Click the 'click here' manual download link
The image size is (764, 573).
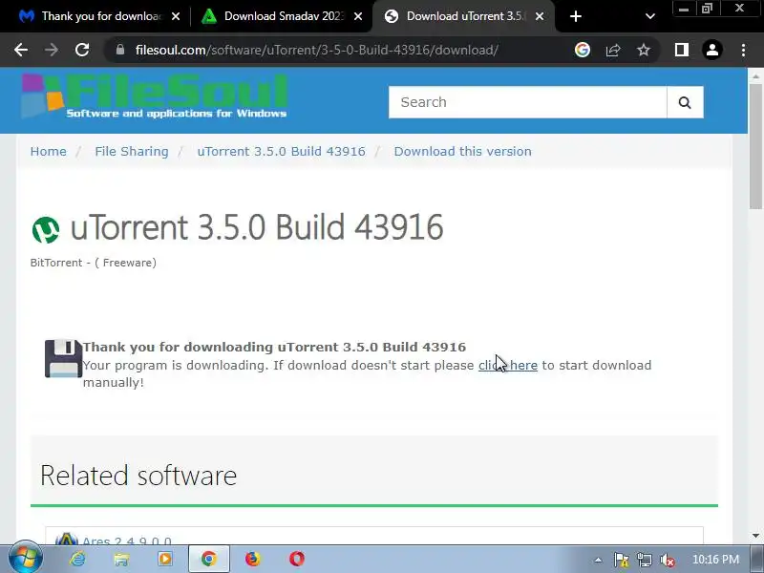pos(508,366)
